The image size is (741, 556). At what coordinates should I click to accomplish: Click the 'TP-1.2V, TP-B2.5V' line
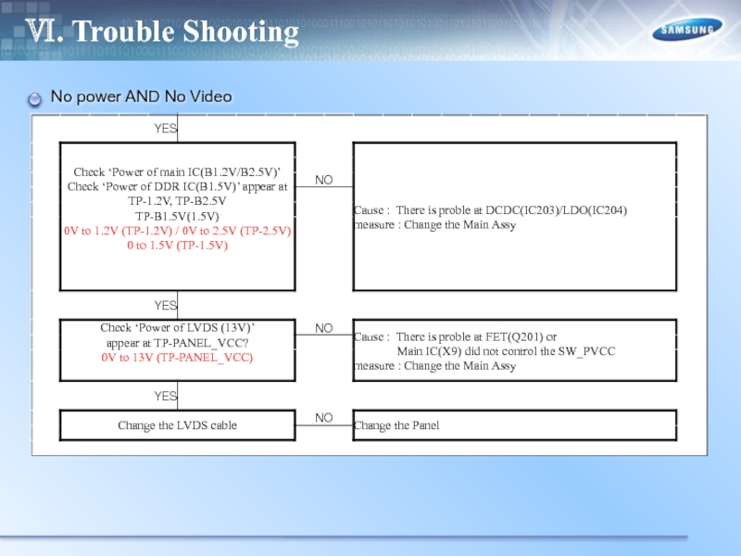click(177, 201)
